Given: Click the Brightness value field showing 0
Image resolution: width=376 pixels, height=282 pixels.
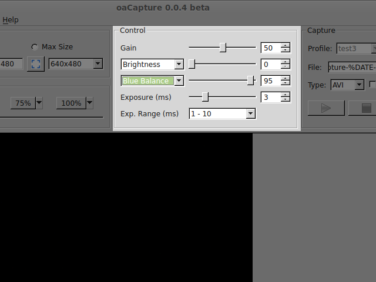Looking at the screenshot, I should [271, 64].
